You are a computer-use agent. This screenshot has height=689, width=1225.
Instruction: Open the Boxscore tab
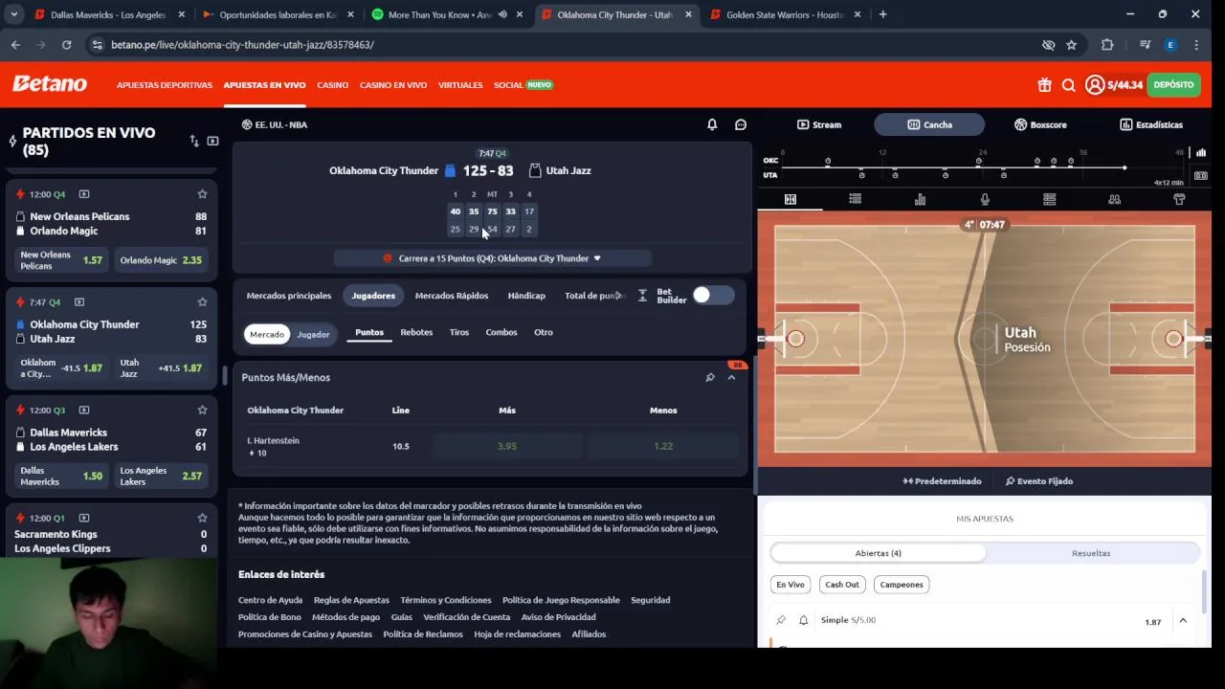[1040, 124]
